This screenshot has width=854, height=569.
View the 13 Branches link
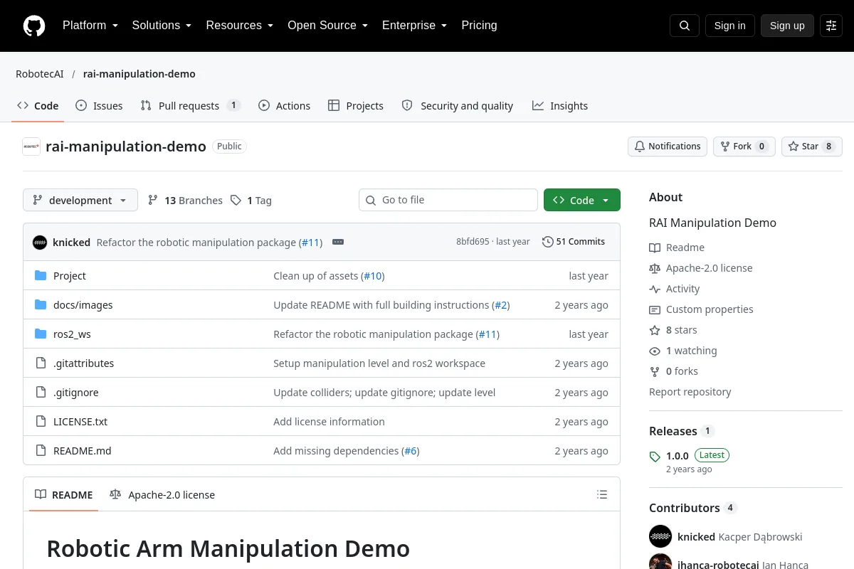click(x=185, y=201)
